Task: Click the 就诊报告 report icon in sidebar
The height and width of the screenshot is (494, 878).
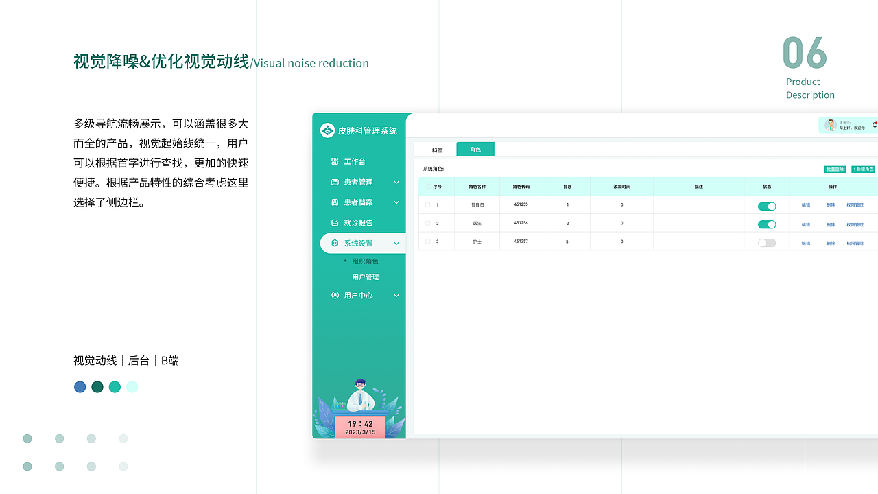Action: point(335,222)
